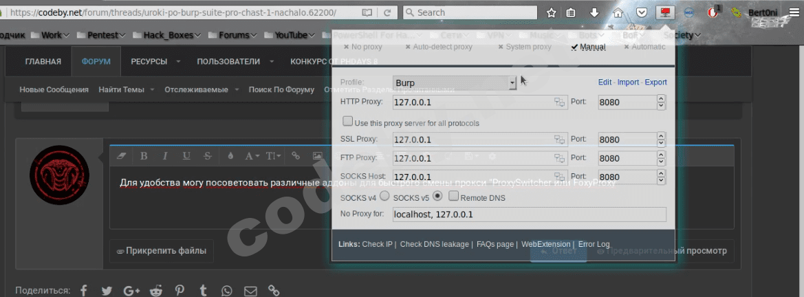Expand the Найти Темы dropdown arrow
Image resolution: width=804 pixels, height=297 pixels.
152,89
